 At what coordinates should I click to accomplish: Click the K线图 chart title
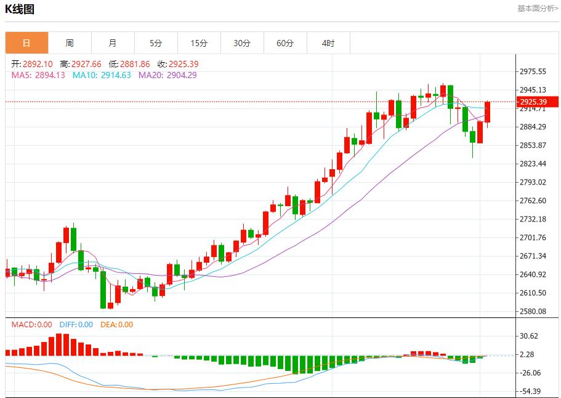[x=20, y=9]
